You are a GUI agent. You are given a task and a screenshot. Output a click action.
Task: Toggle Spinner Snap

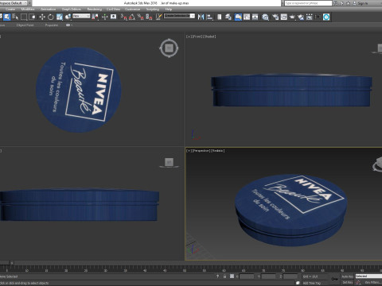[x=149, y=17]
